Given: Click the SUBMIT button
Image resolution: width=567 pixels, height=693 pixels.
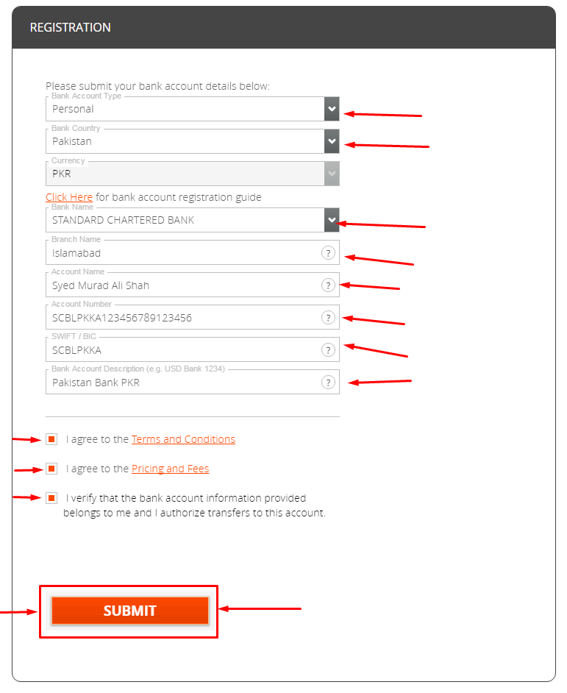Looking at the screenshot, I should tap(130, 611).
